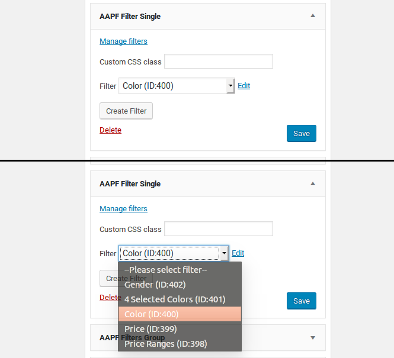Click Edit link beside the closed Filter dropdown
The image size is (394, 358).
244,86
